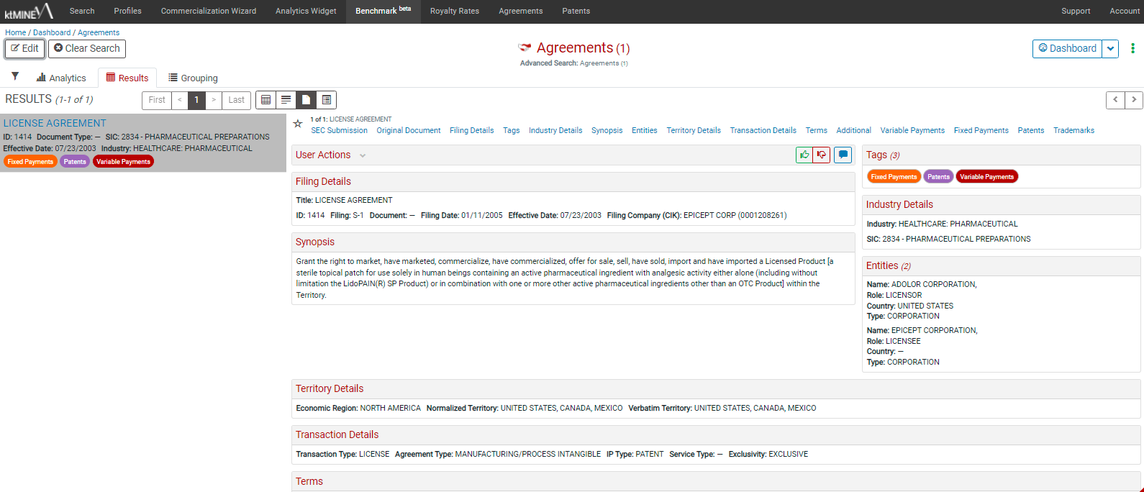This screenshot has width=1144, height=492.
Task: Click the filter funnel icon
Action: coord(15,76)
